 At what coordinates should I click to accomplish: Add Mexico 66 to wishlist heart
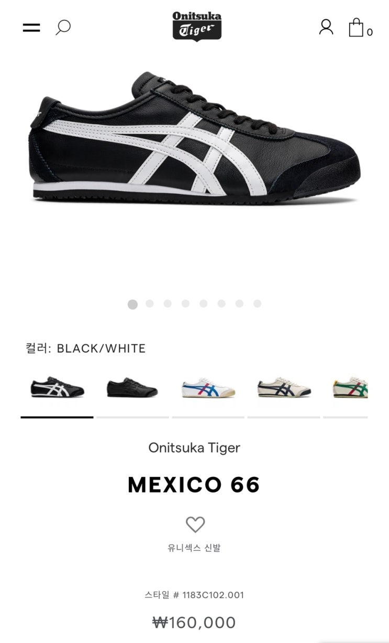click(x=195, y=524)
